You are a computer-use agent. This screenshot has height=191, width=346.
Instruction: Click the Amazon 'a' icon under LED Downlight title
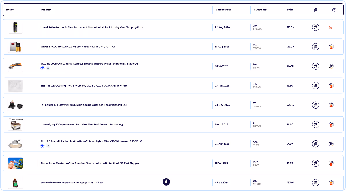point(48,146)
